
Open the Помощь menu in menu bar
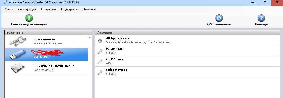point(89,9)
